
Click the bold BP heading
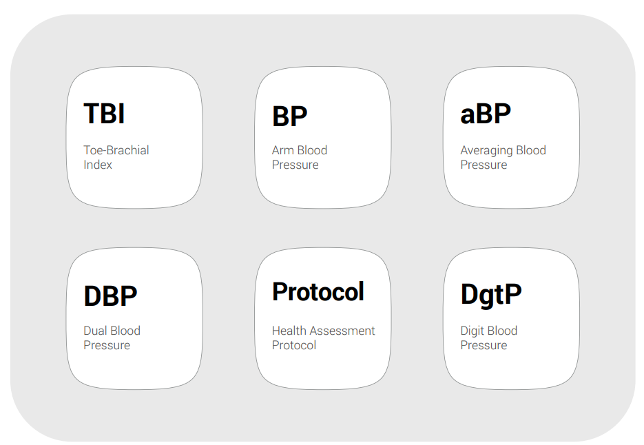289,116
